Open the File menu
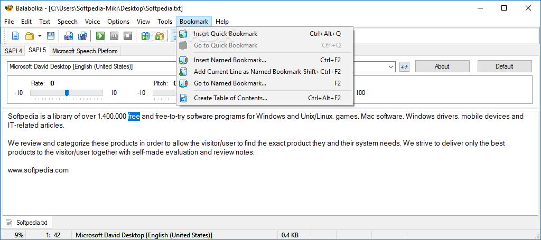Screen dimensions: 541x240 click(9, 21)
